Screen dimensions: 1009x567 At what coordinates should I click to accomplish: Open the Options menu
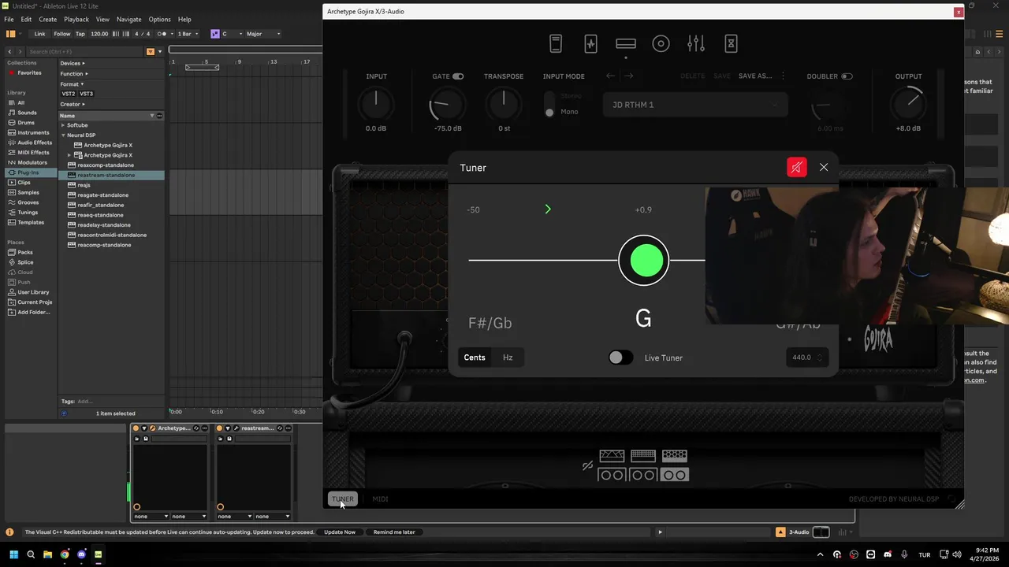tap(159, 20)
